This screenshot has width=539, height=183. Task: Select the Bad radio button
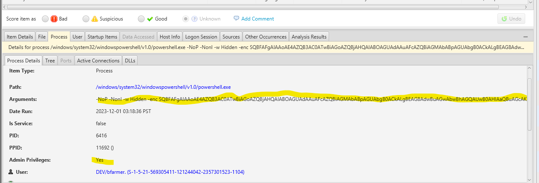[45, 19]
